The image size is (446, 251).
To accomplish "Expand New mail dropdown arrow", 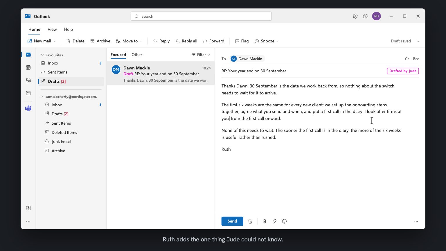I will 54,41.
